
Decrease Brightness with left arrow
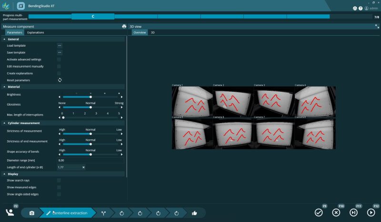pyautogui.click(x=60, y=97)
